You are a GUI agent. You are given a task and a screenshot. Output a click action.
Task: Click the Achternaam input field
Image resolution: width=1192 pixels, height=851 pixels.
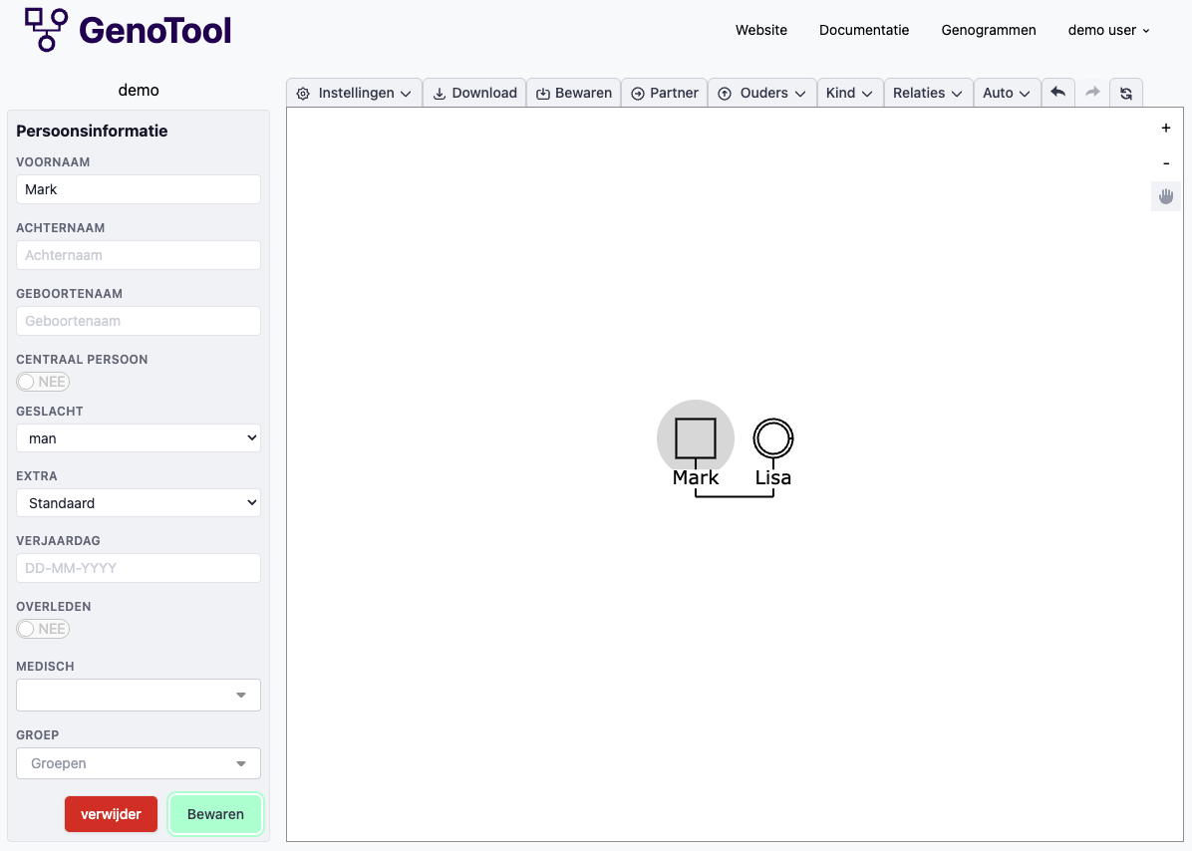point(139,255)
